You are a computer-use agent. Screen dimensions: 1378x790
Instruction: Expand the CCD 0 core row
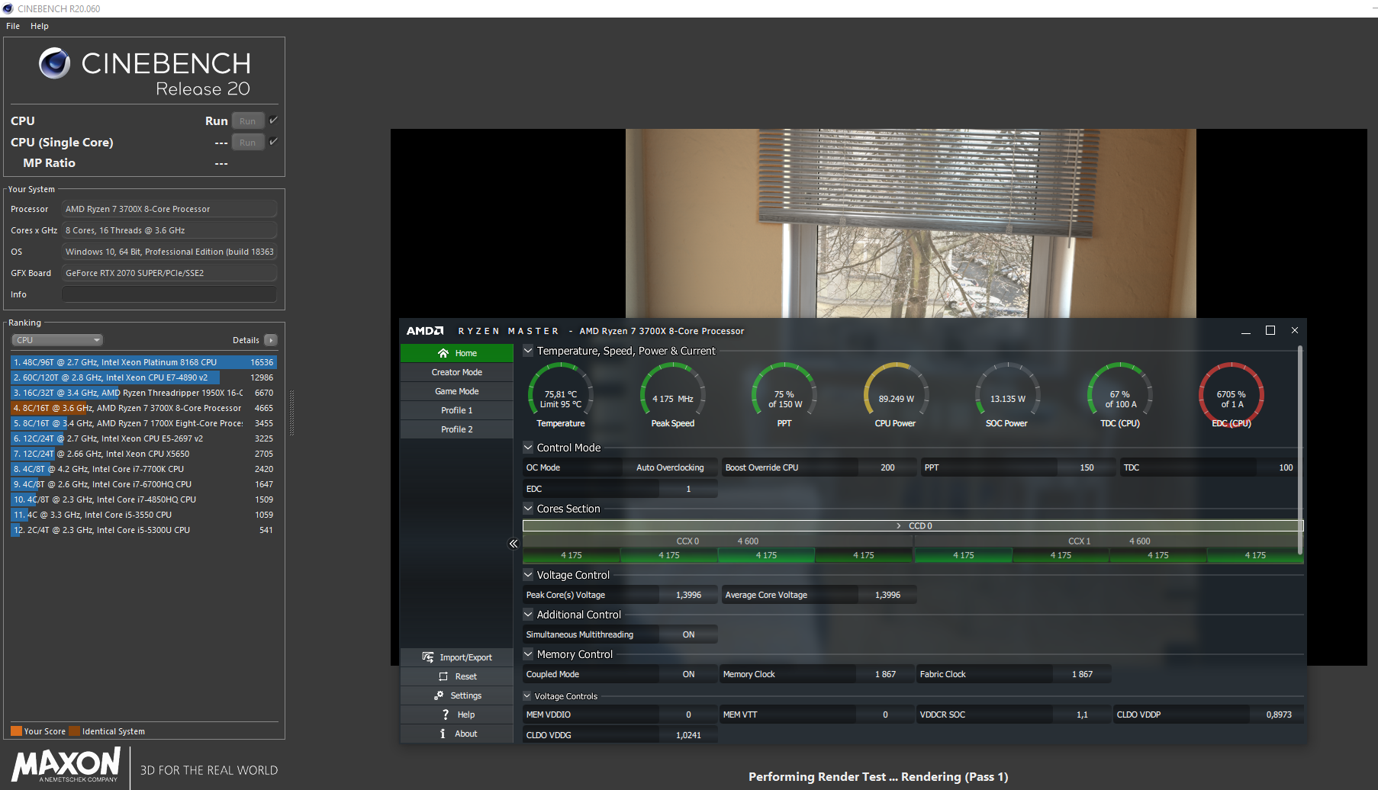tap(913, 526)
